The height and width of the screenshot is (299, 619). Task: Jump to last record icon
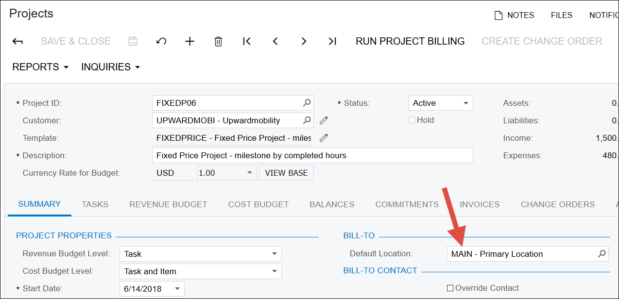[332, 42]
